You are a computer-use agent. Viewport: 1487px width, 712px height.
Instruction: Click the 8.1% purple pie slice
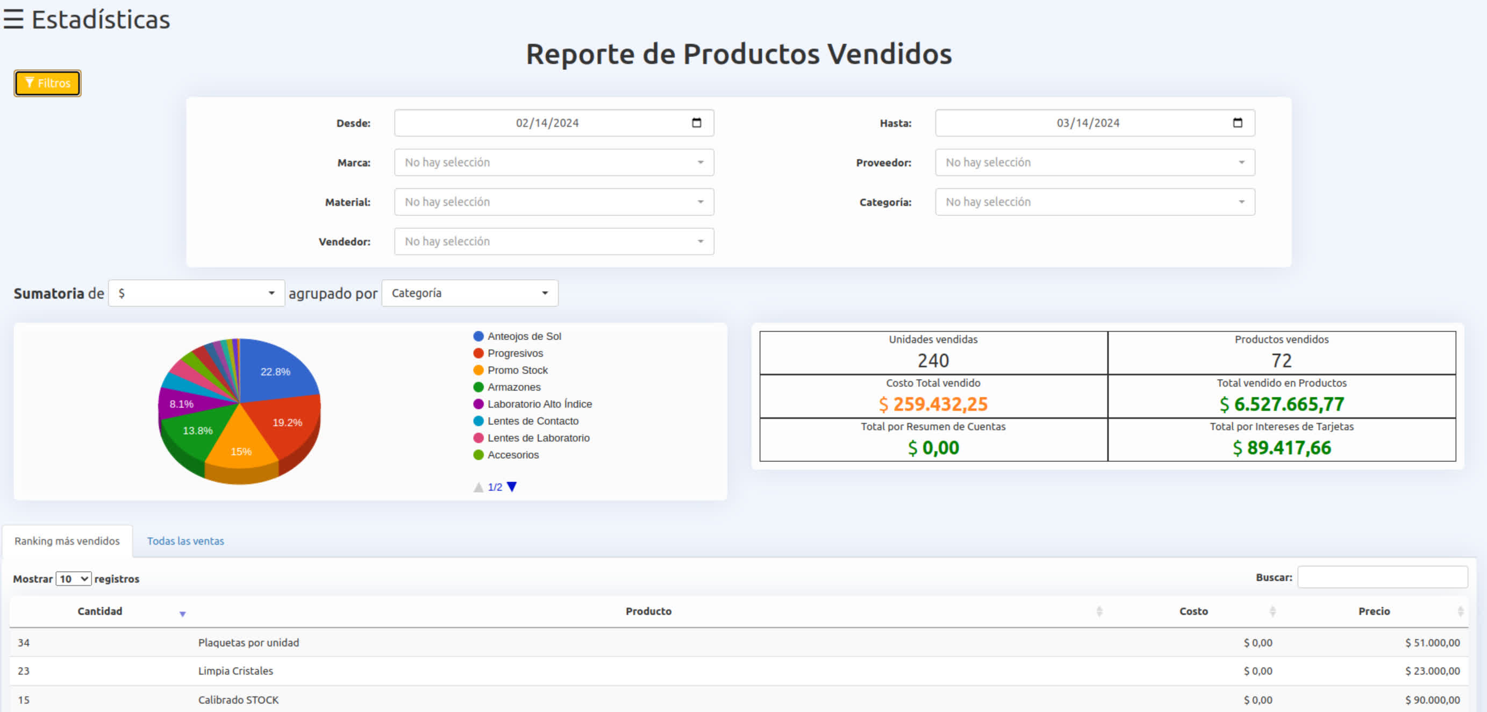coord(181,404)
